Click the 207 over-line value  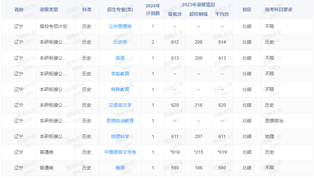(199, 136)
